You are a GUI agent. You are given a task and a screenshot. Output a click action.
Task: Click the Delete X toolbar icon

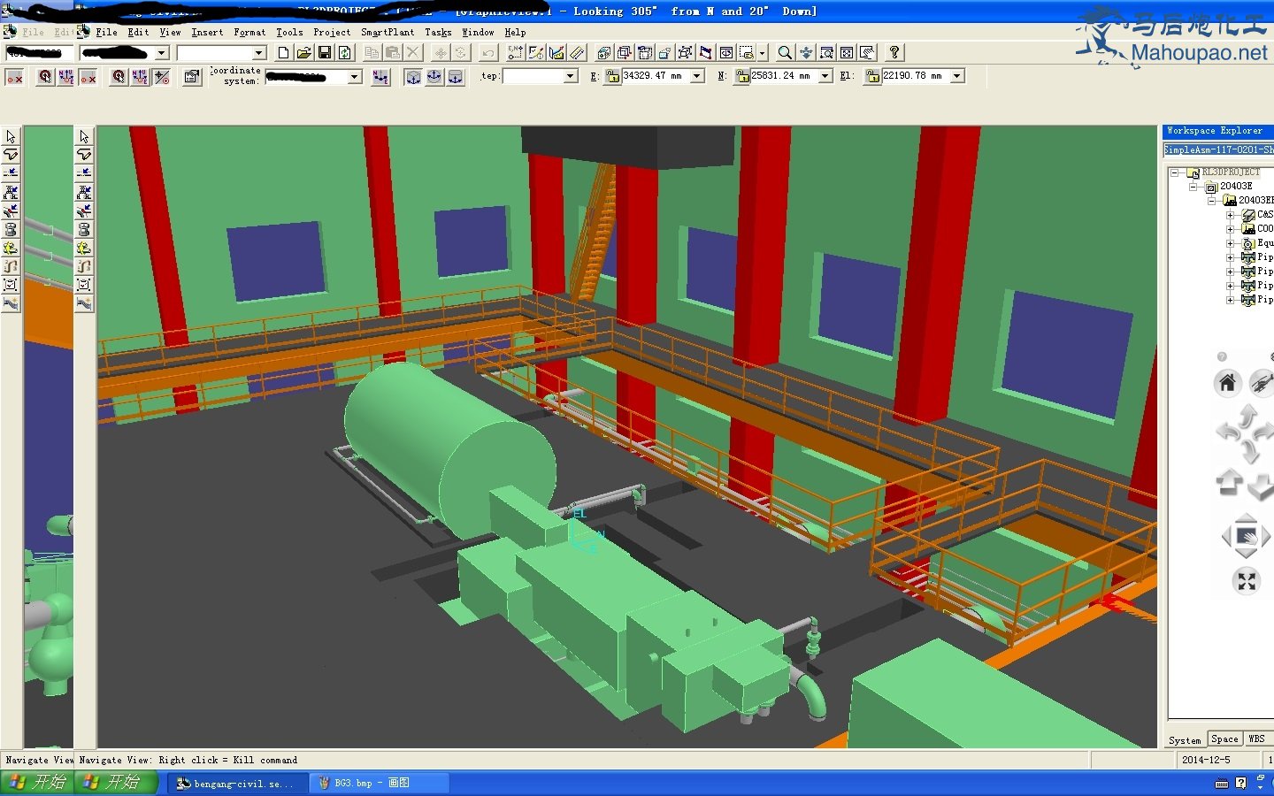click(x=412, y=53)
